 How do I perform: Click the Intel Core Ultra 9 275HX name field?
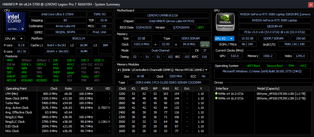57,14
